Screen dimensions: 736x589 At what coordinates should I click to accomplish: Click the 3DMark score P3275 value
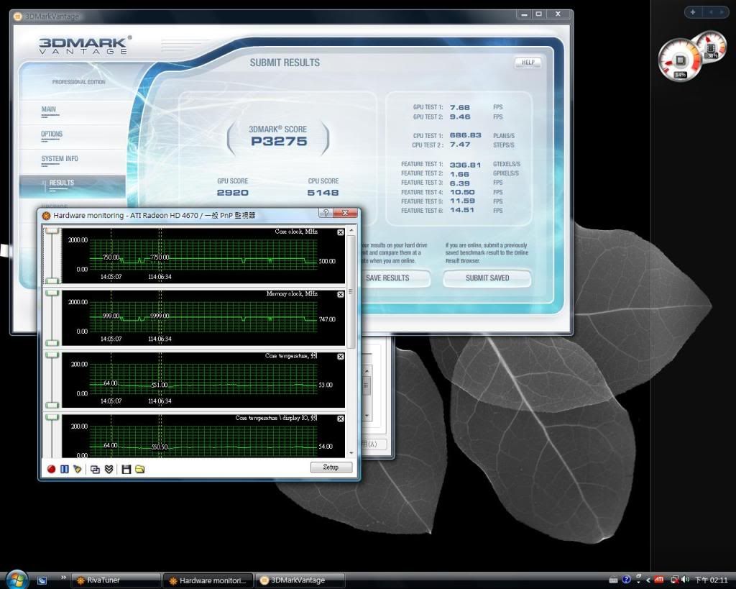(279, 142)
